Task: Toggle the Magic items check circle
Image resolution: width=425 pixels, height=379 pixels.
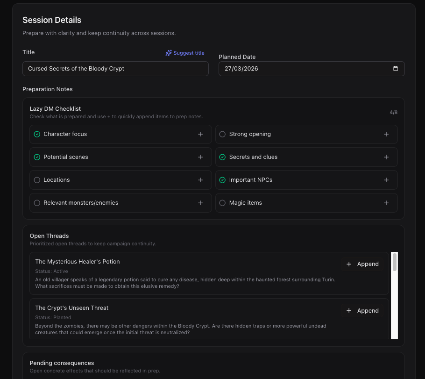Action: (x=222, y=203)
